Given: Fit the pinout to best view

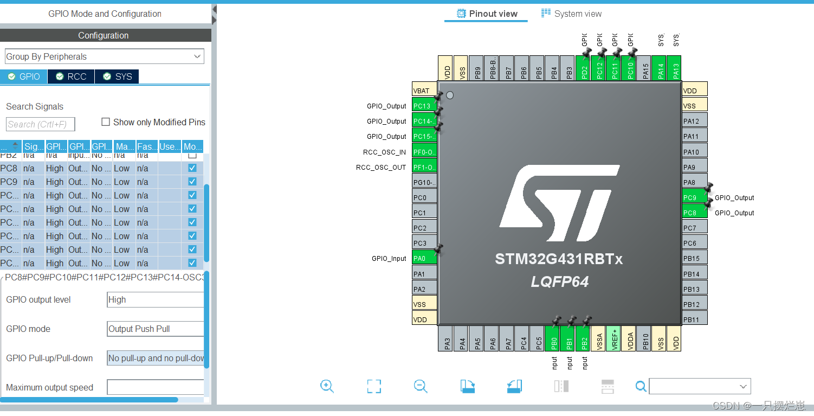Looking at the screenshot, I should (x=373, y=386).
